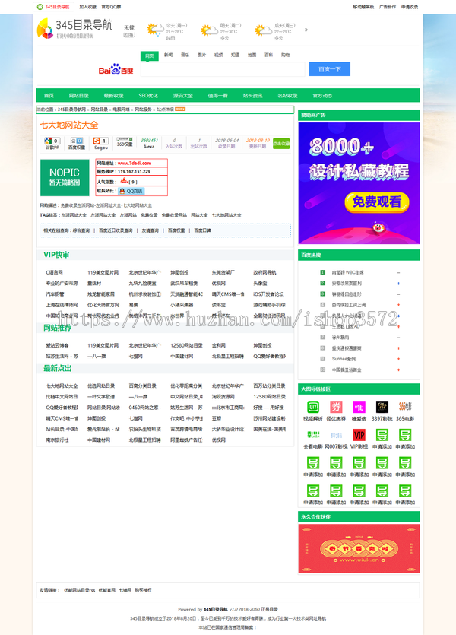Image resolution: width=456 pixels, height=635 pixels.
Task: Open the 领优惠券 coupon icon
Action: point(336,407)
